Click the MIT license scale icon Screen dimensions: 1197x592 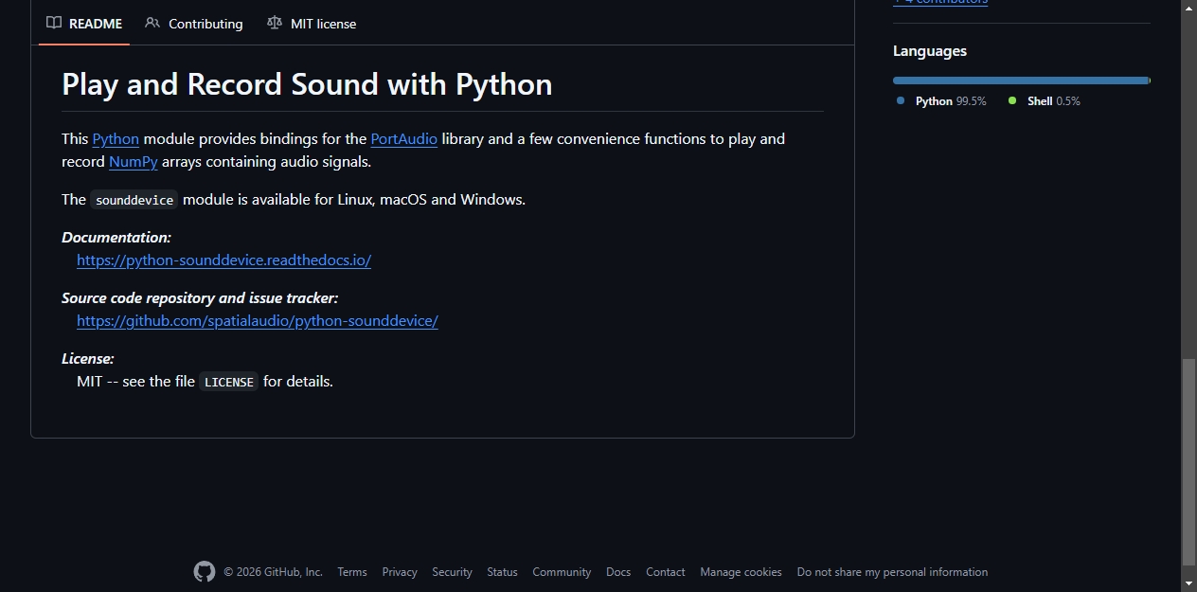tap(275, 23)
